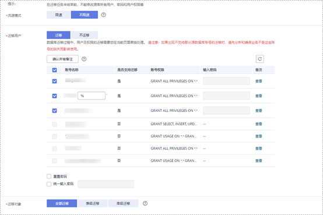Click the refresh icon above the account table
323x215 pixels.
260,59
